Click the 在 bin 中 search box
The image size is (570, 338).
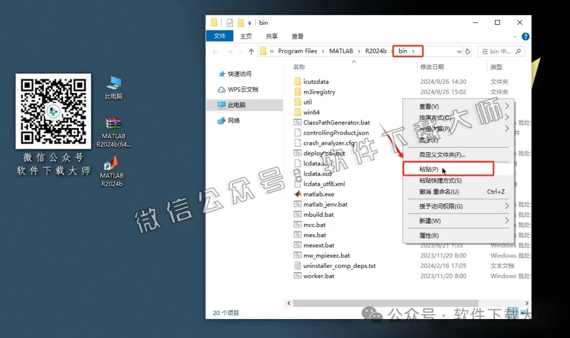[x=501, y=52]
